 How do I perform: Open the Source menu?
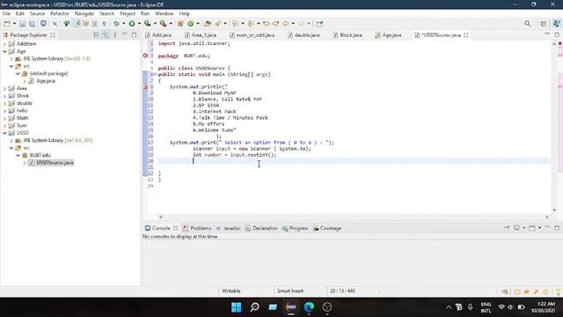[37, 14]
